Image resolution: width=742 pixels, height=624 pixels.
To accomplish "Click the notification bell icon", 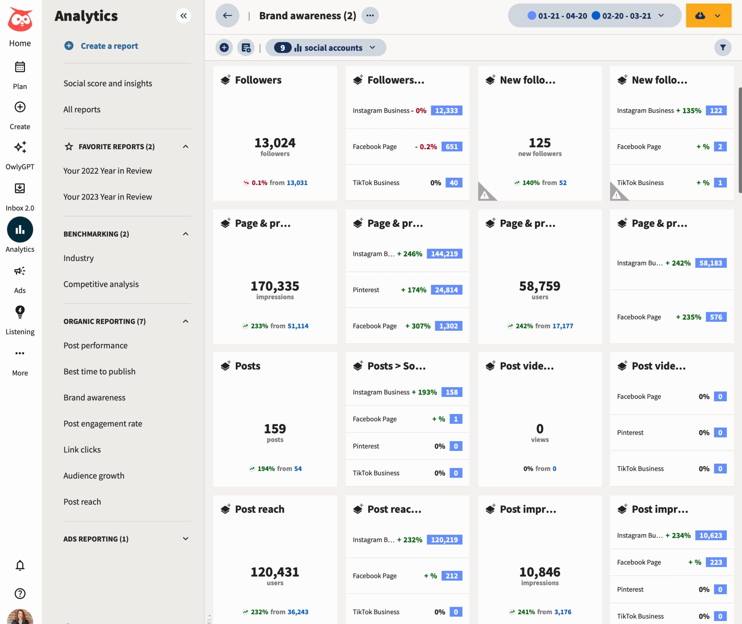I will point(20,565).
